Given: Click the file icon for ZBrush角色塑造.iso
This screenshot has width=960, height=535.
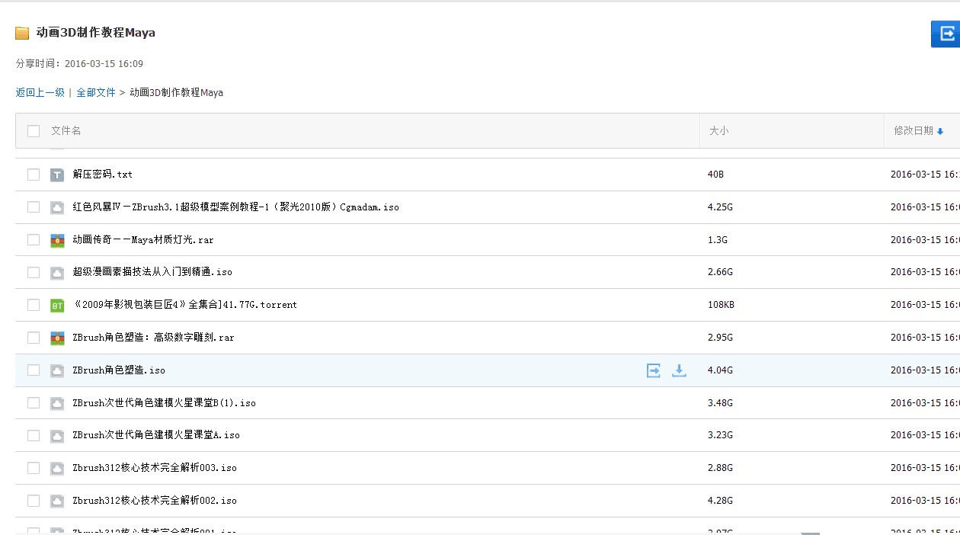Looking at the screenshot, I should (57, 370).
